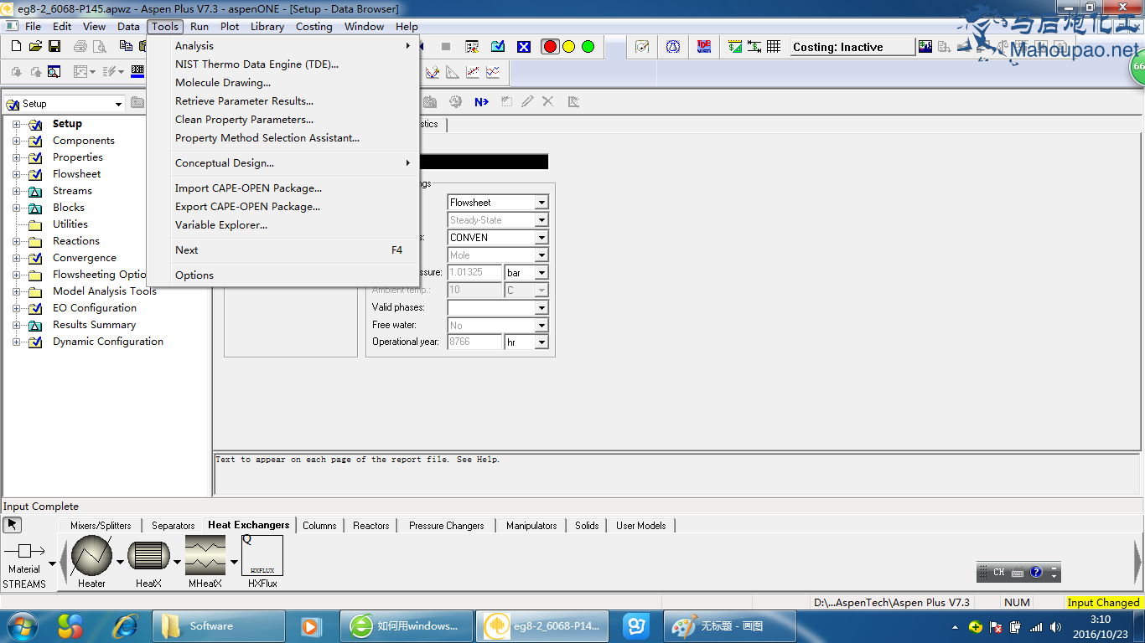The height and width of the screenshot is (643, 1145).
Task: Open the Valid phases dropdown
Action: 541,308
